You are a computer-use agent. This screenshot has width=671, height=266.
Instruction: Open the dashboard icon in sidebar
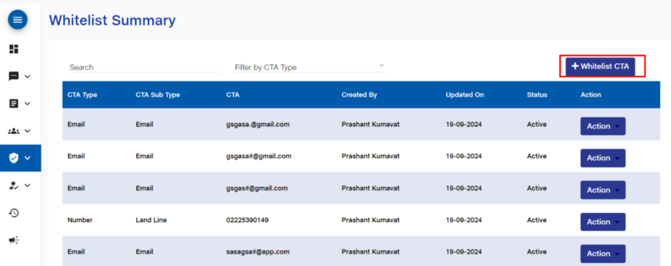(14, 49)
